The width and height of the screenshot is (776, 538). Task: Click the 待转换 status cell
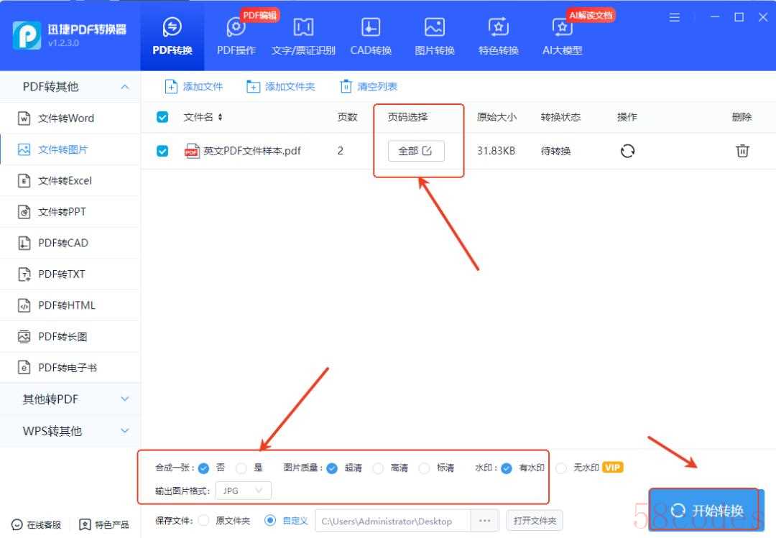(555, 151)
